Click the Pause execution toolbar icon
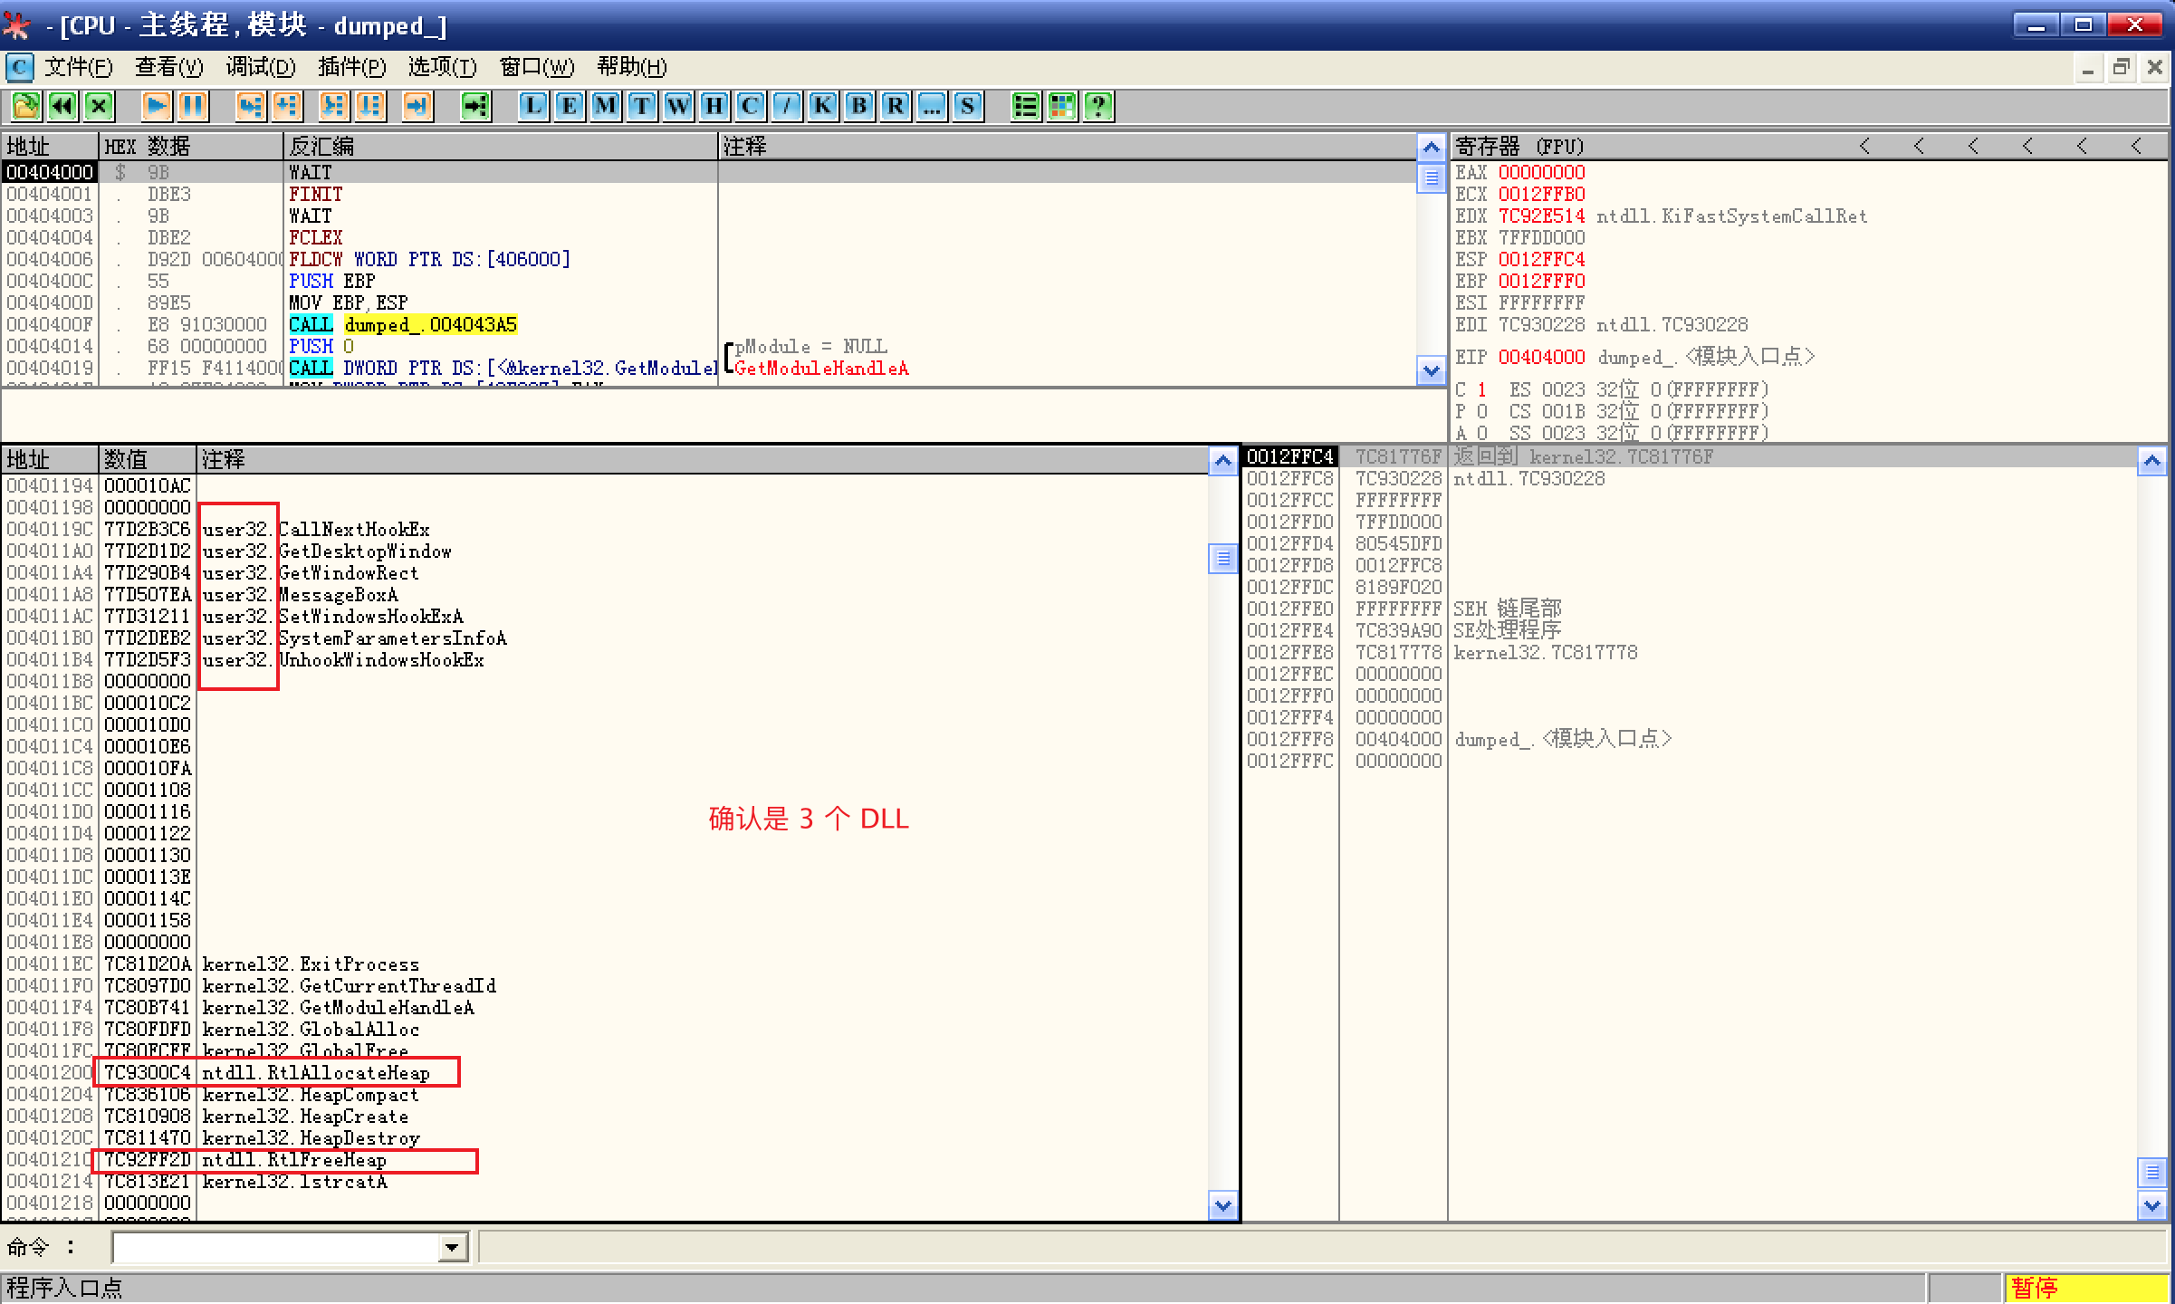This screenshot has height=1304, width=2175. point(193,107)
